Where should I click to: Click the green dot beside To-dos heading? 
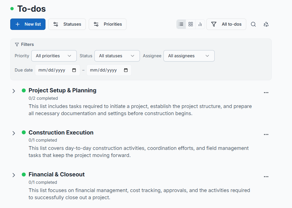tap(12, 9)
